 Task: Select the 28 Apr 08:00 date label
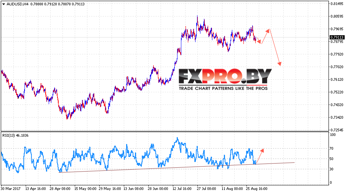pos(60,189)
